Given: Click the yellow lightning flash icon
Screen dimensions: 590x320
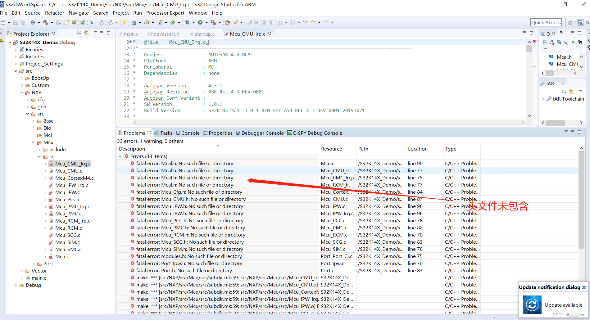Looking at the screenshot, I should [x=125, y=22].
